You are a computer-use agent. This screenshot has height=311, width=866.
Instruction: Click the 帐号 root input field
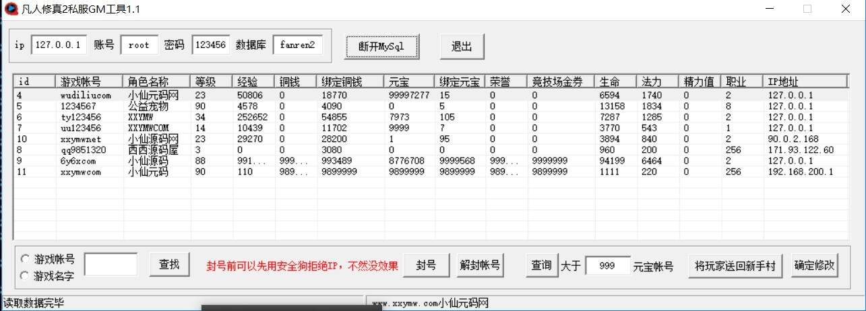pos(139,45)
